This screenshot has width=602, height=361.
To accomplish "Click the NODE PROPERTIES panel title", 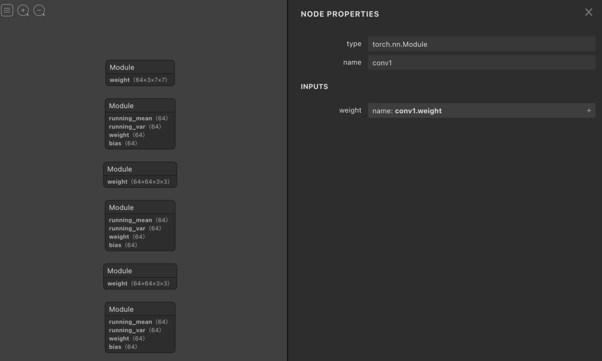I will point(340,14).
